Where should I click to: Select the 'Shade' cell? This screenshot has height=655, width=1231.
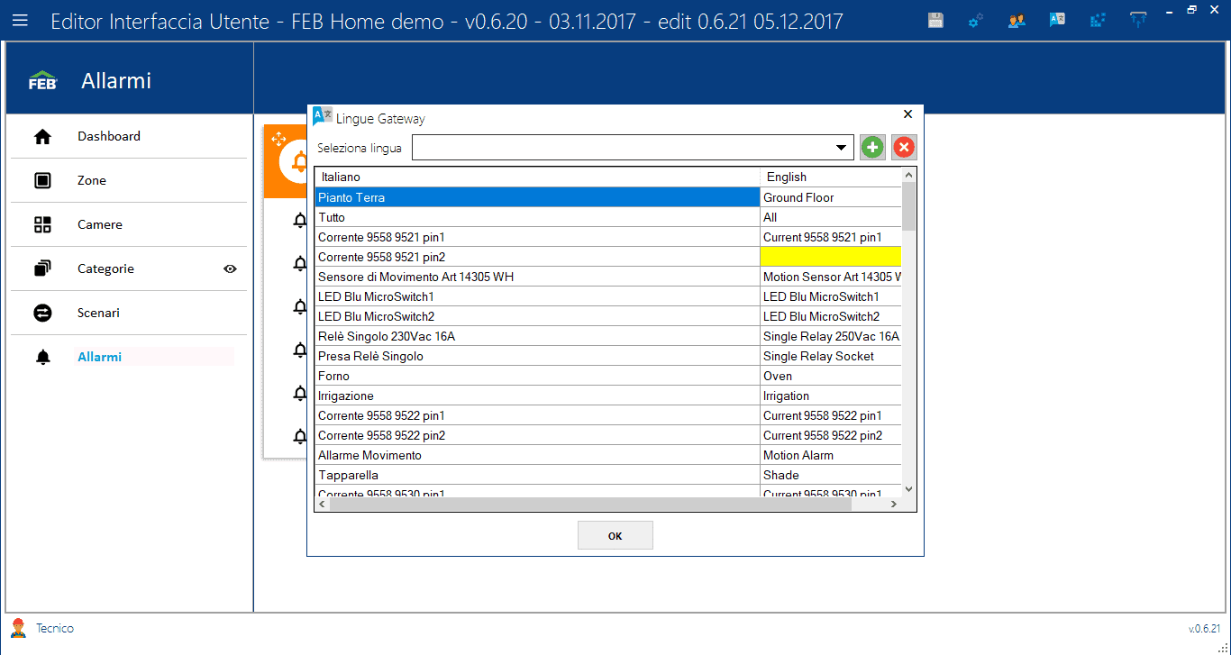831,475
